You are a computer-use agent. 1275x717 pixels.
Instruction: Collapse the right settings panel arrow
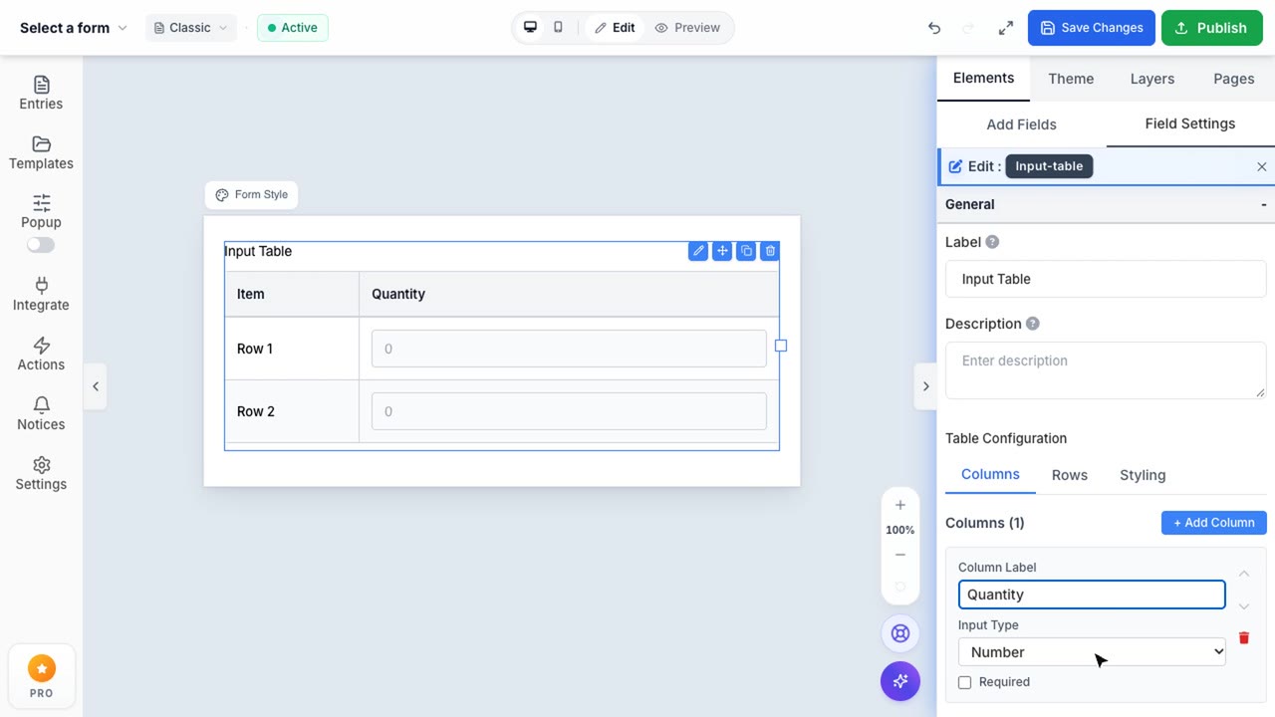click(925, 386)
